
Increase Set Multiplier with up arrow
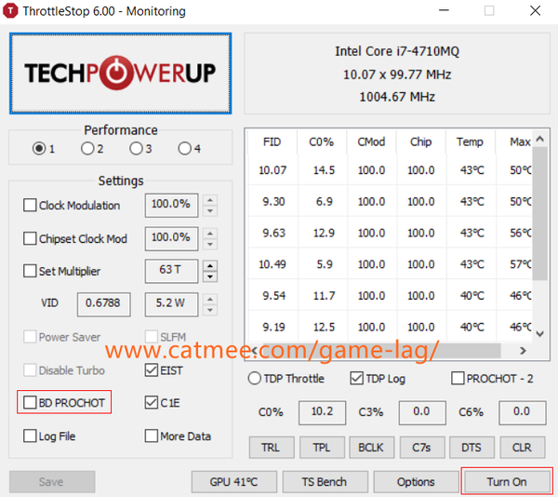click(x=210, y=265)
